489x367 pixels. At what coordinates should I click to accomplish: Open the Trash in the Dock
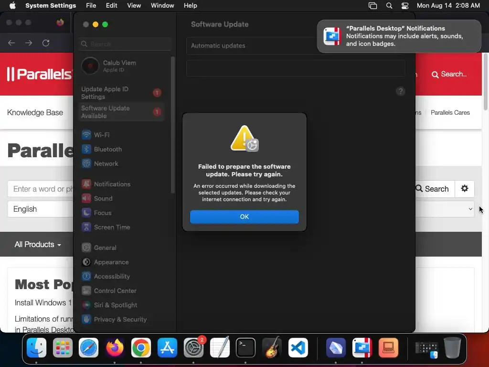[452, 348]
